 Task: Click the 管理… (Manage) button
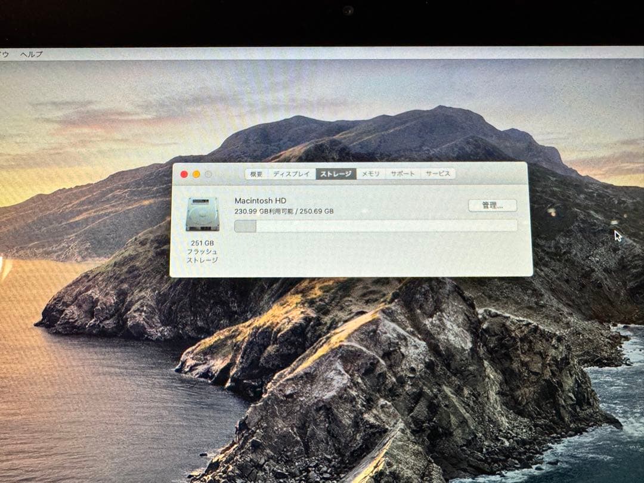(494, 205)
